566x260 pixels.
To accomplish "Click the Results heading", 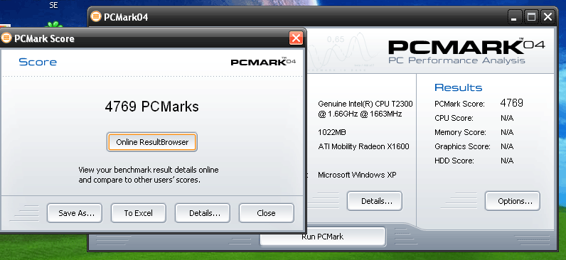I will coord(458,87).
